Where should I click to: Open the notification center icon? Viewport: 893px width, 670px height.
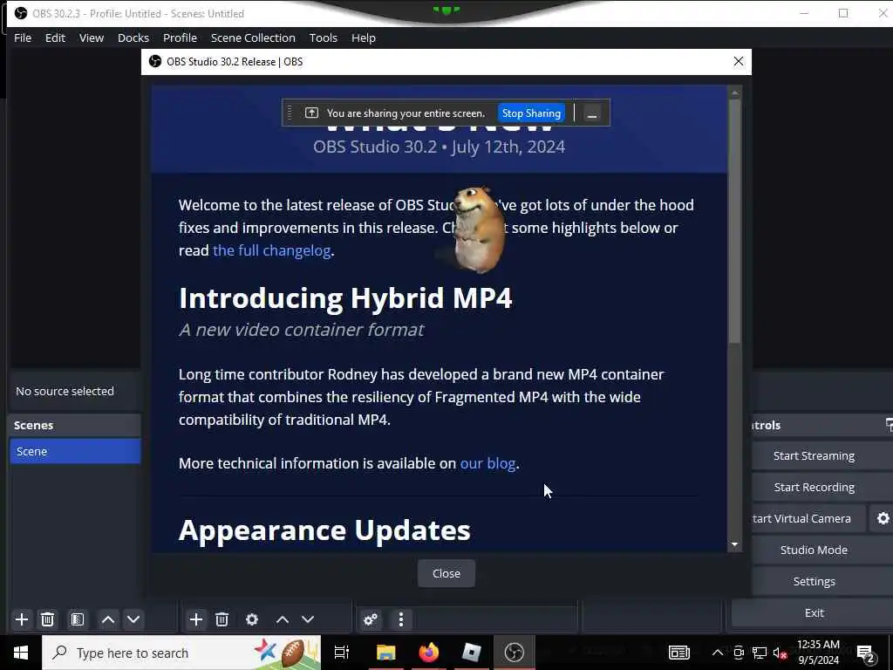tap(866, 653)
